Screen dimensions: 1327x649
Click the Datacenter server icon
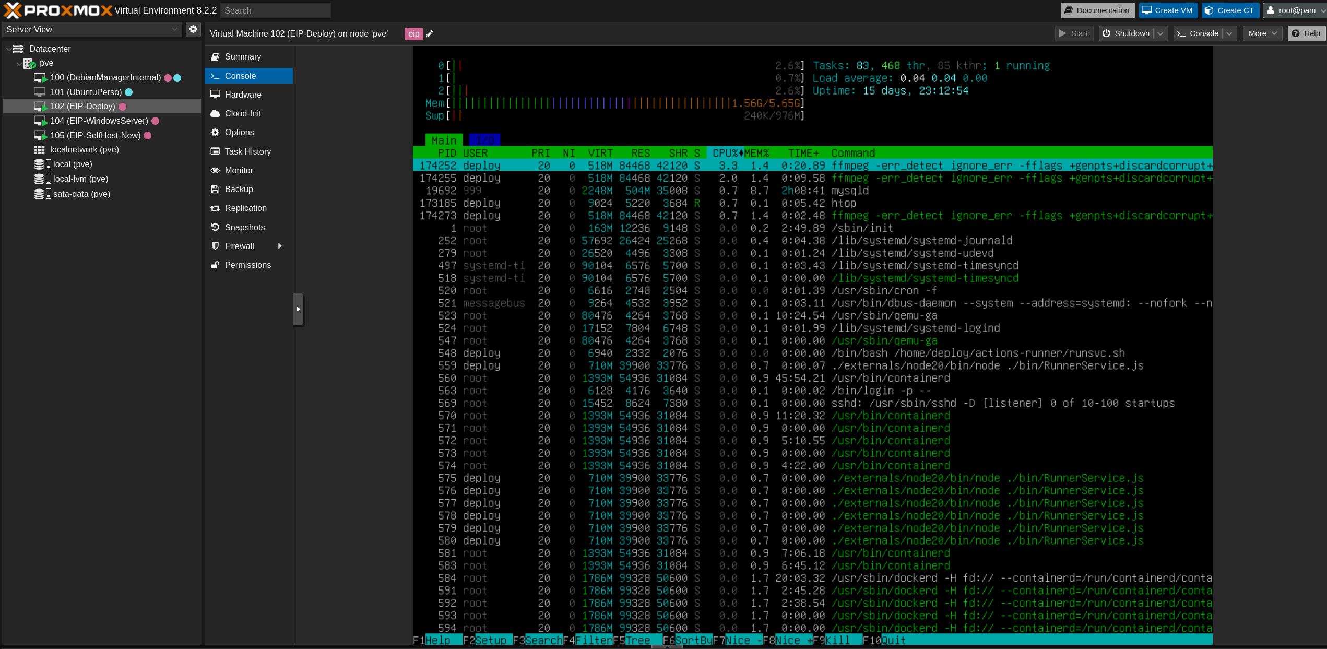[x=18, y=49]
